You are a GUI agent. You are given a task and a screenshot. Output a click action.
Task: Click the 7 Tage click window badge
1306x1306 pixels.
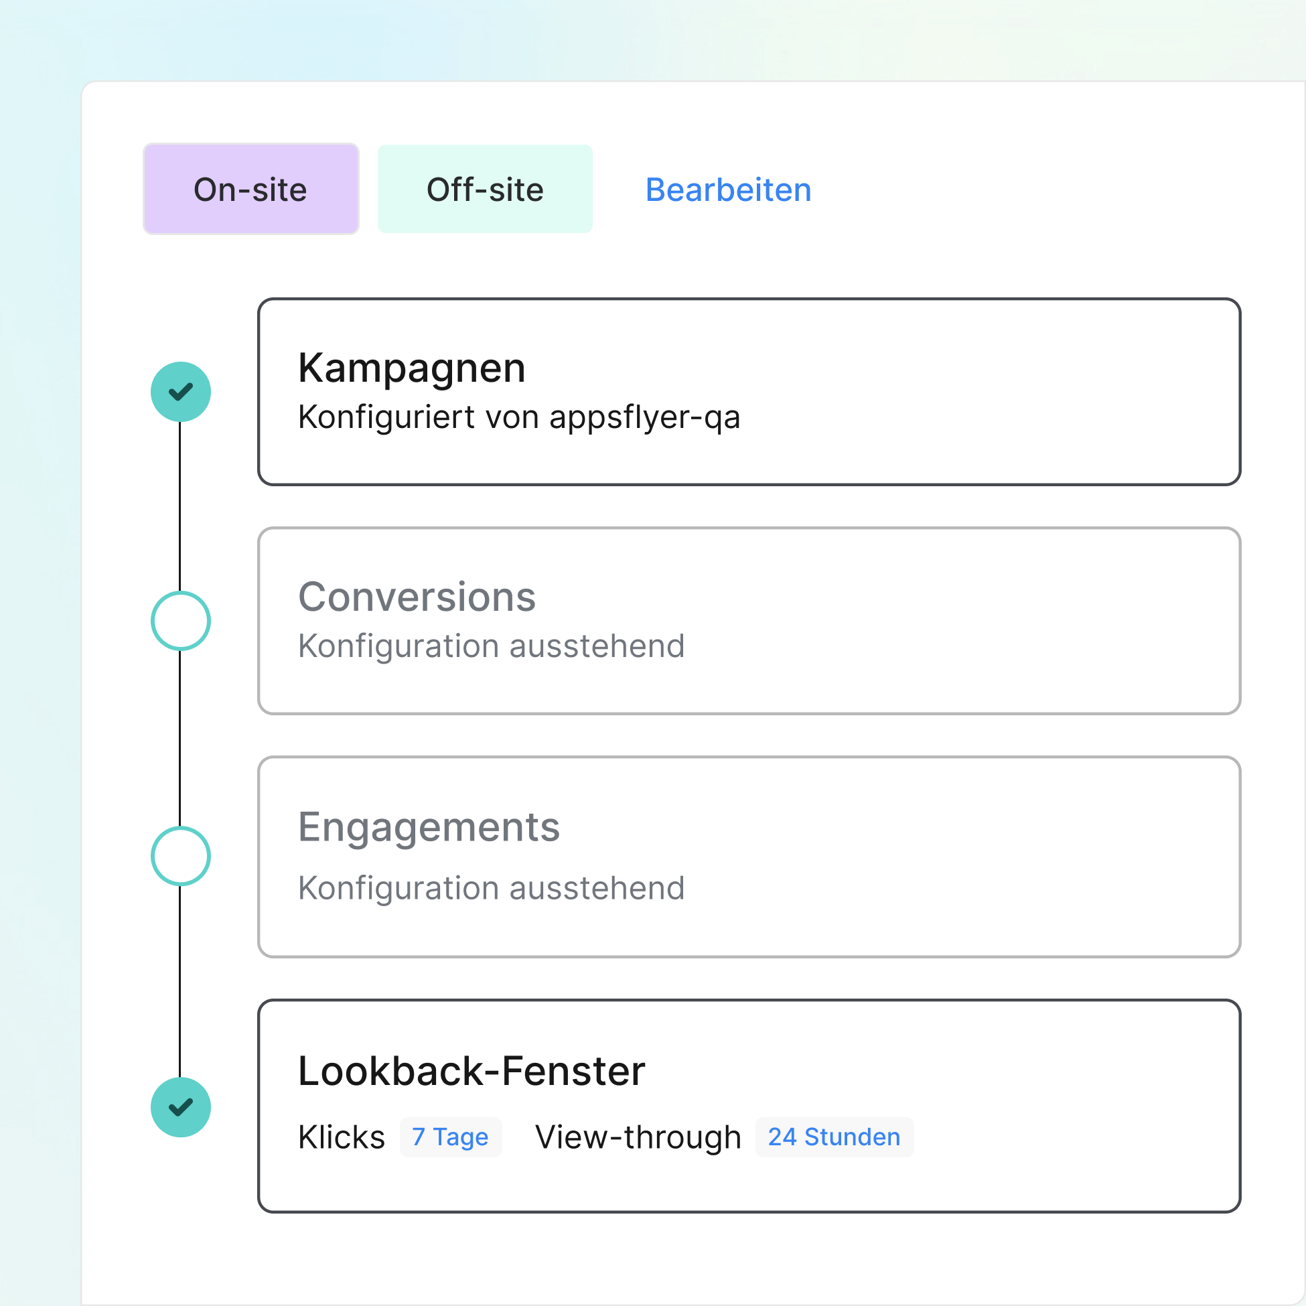[450, 1137]
